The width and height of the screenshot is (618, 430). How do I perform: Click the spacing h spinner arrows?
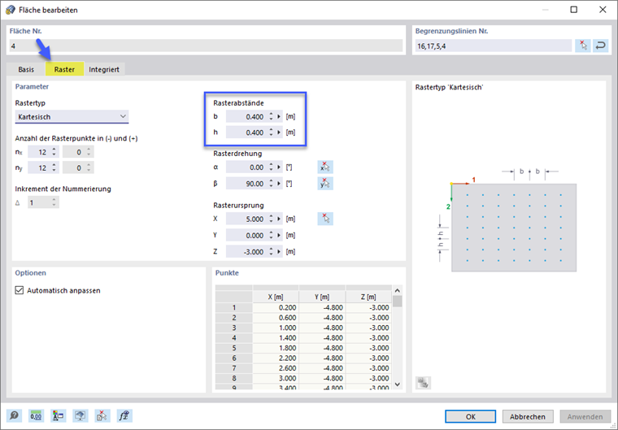[271, 132]
